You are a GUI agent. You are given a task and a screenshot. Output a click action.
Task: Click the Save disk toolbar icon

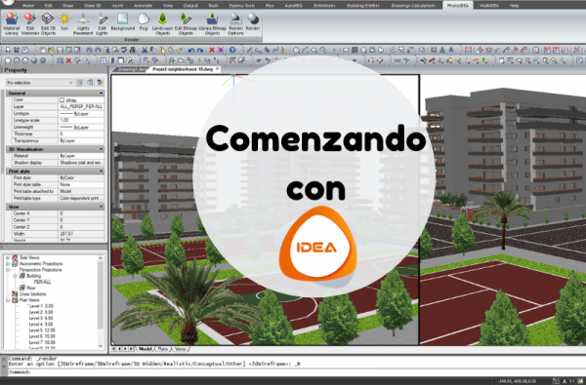click(x=60, y=50)
